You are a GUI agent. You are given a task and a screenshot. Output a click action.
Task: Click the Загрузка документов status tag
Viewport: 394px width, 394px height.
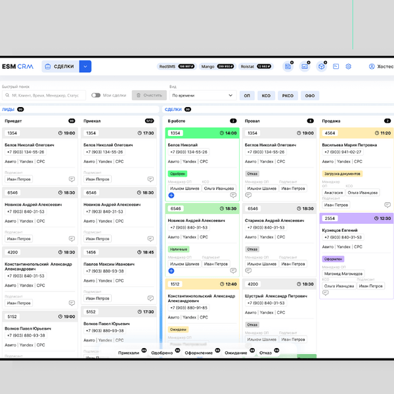coord(342,173)
